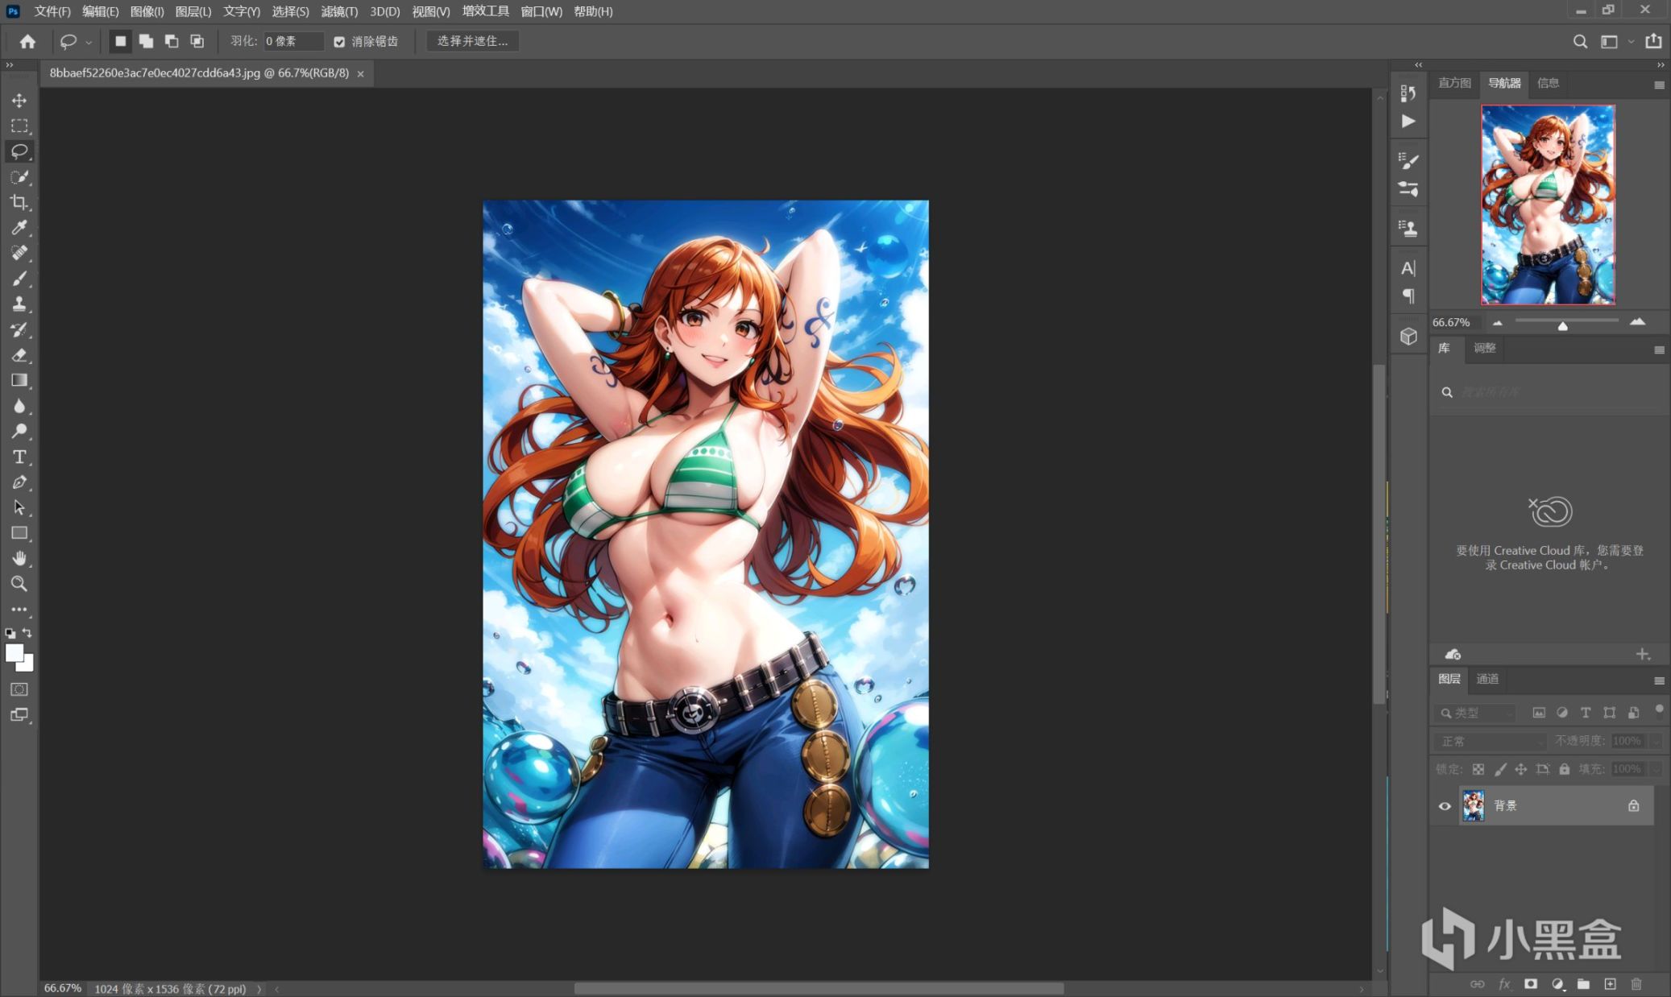The image size is (1671, 997).
Task: Delete layer trash button
Action: (x=1636, y=983)
